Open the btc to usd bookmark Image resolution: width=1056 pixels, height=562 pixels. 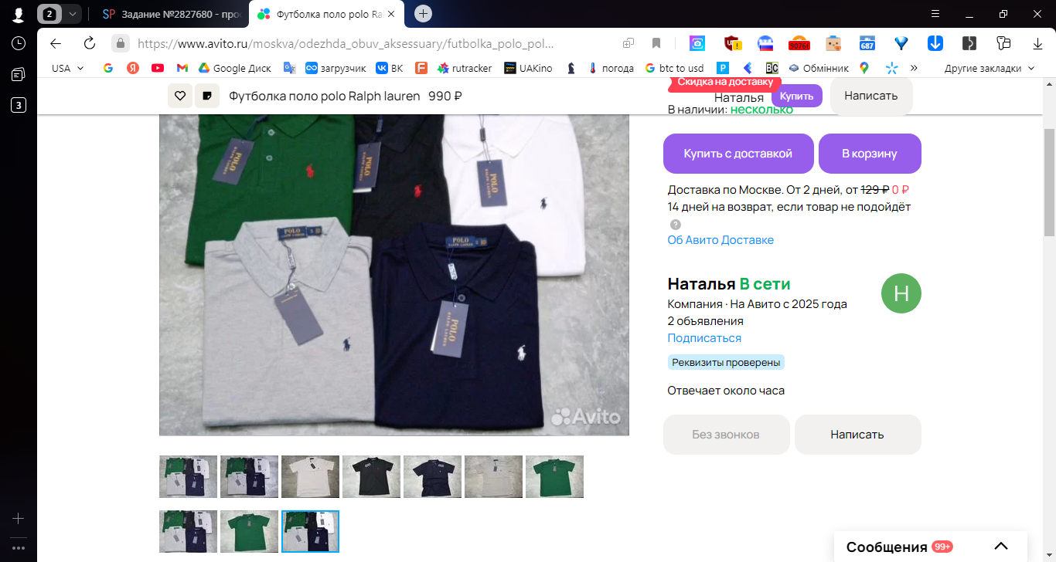pyautogui.click(x=674, y=68)
